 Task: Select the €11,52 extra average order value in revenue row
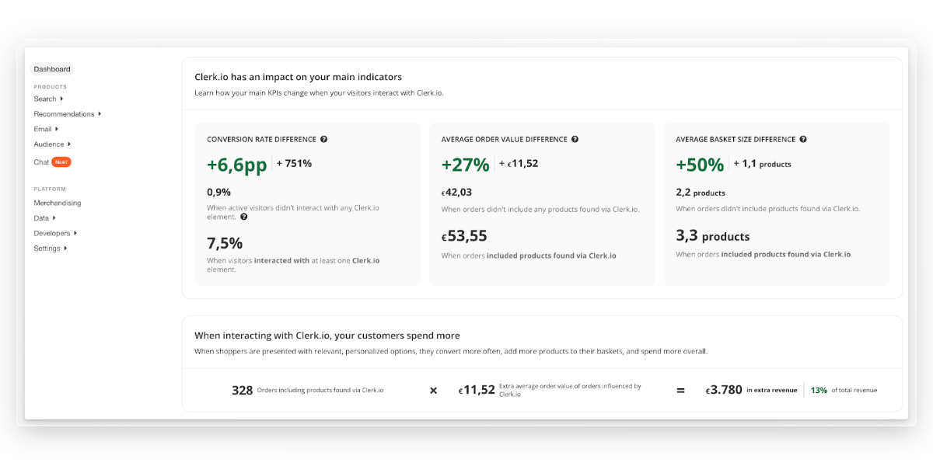pos(477,390)
